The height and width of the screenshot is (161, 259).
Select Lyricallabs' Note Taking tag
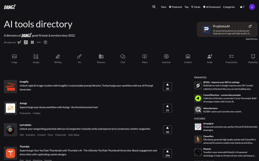[74, 135]
